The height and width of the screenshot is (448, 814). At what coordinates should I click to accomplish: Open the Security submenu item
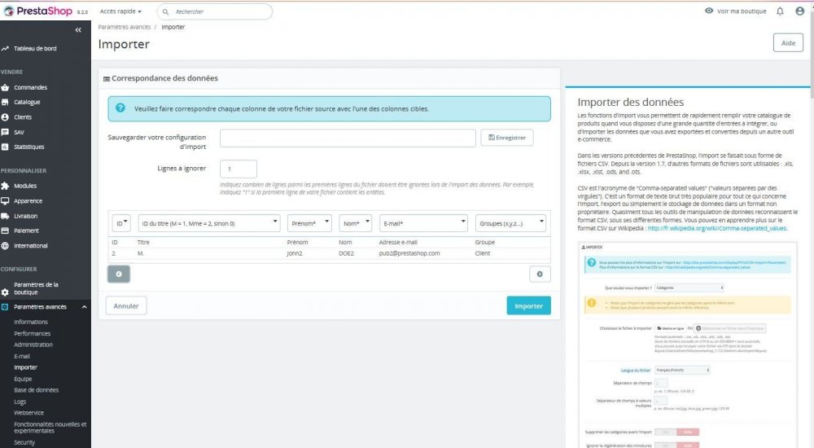tap(24, 442)
